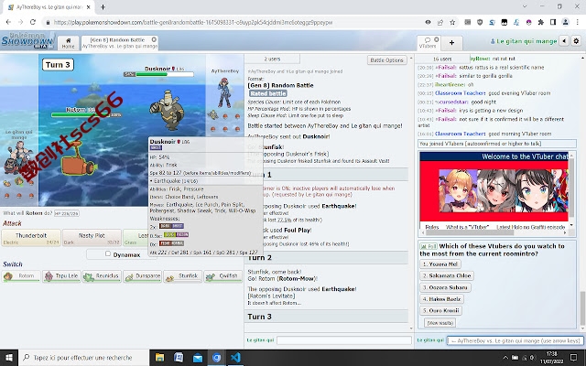
Task: Click the browser address bar URL
Action: pos(193,22)
